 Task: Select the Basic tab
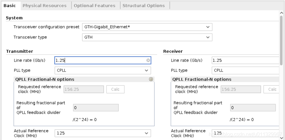(10, 6)
